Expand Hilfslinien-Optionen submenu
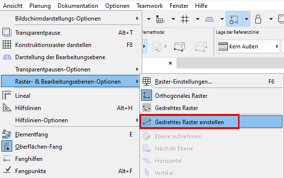This screenshot has width=284, height=178. point(71,120)
